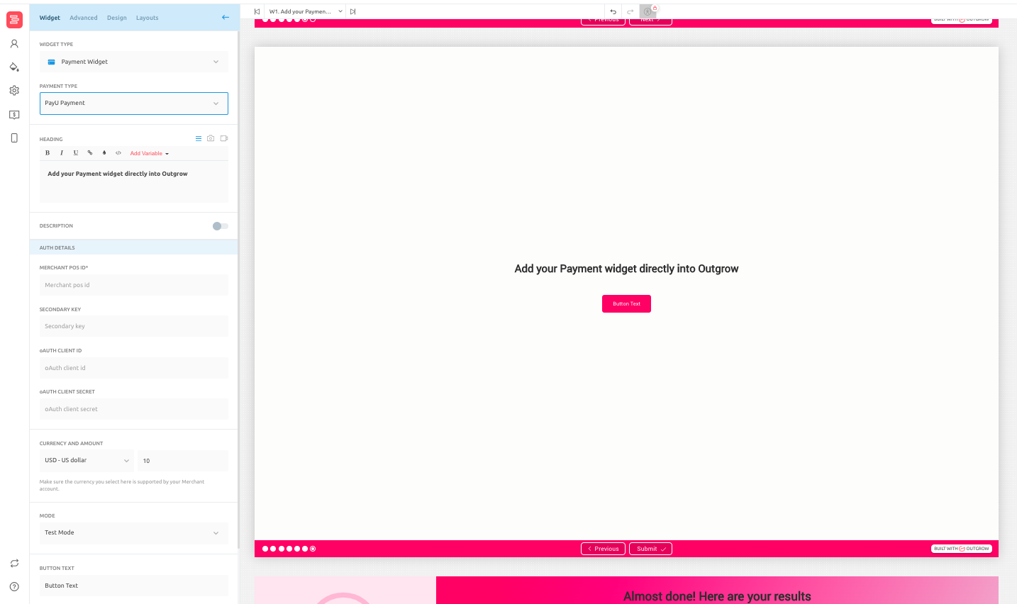Click the pink Button Text preview button
This screenshot has height=604, width=1017.
(626, 303)
